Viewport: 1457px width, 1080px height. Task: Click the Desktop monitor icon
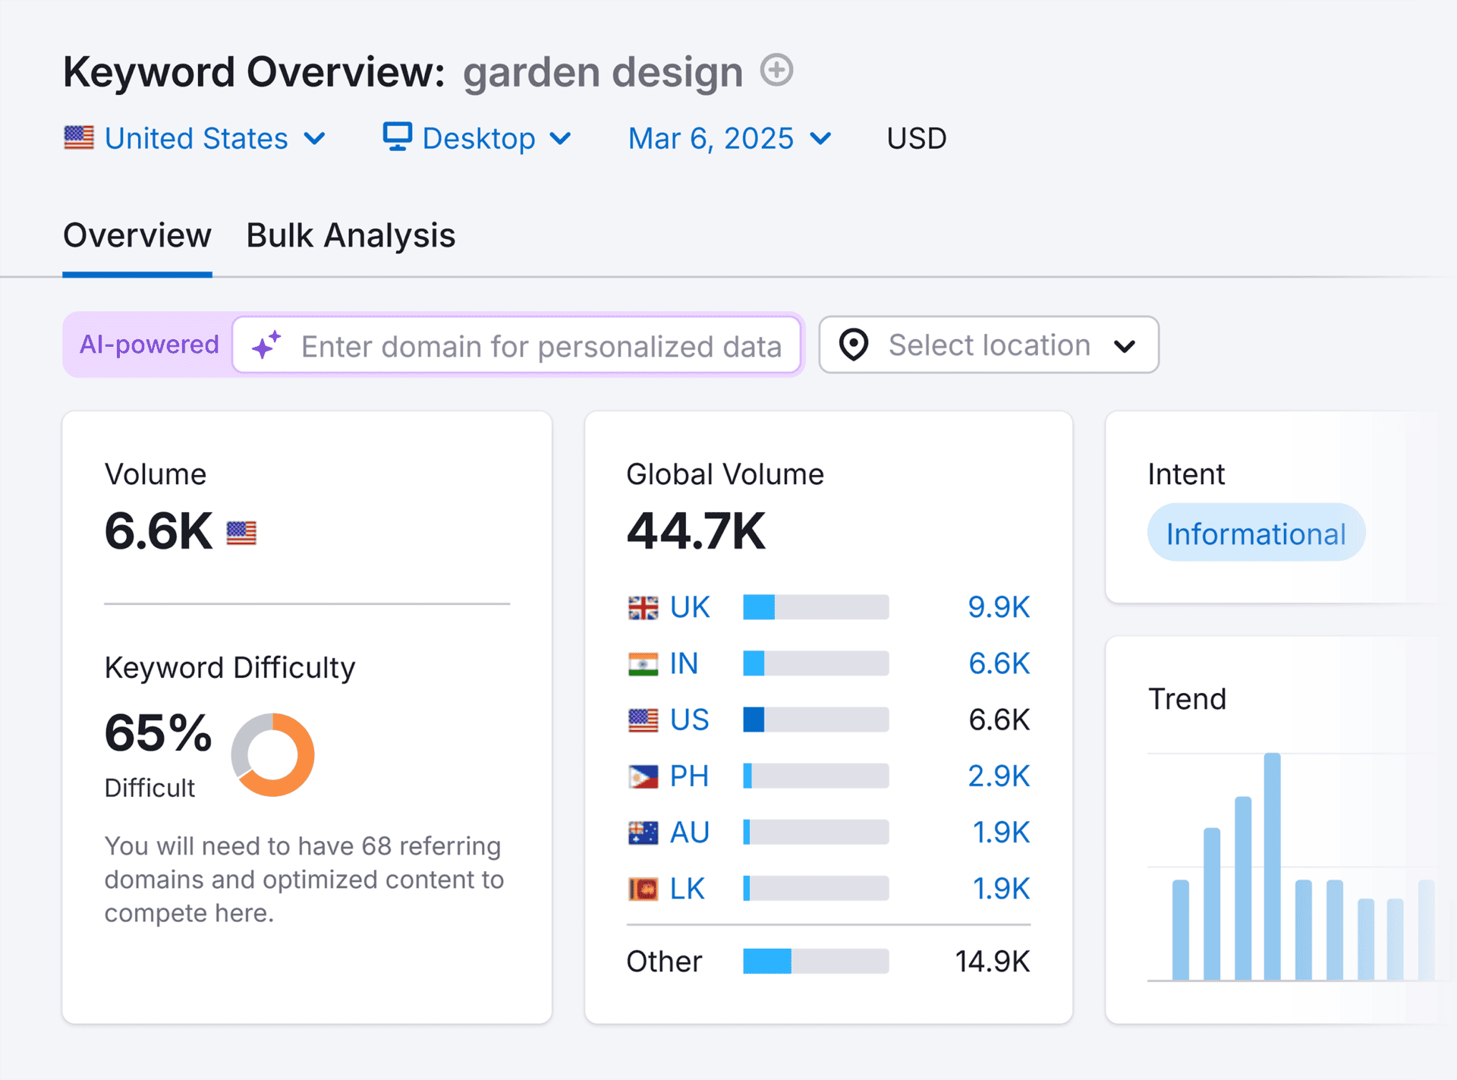tap(397, 137)
